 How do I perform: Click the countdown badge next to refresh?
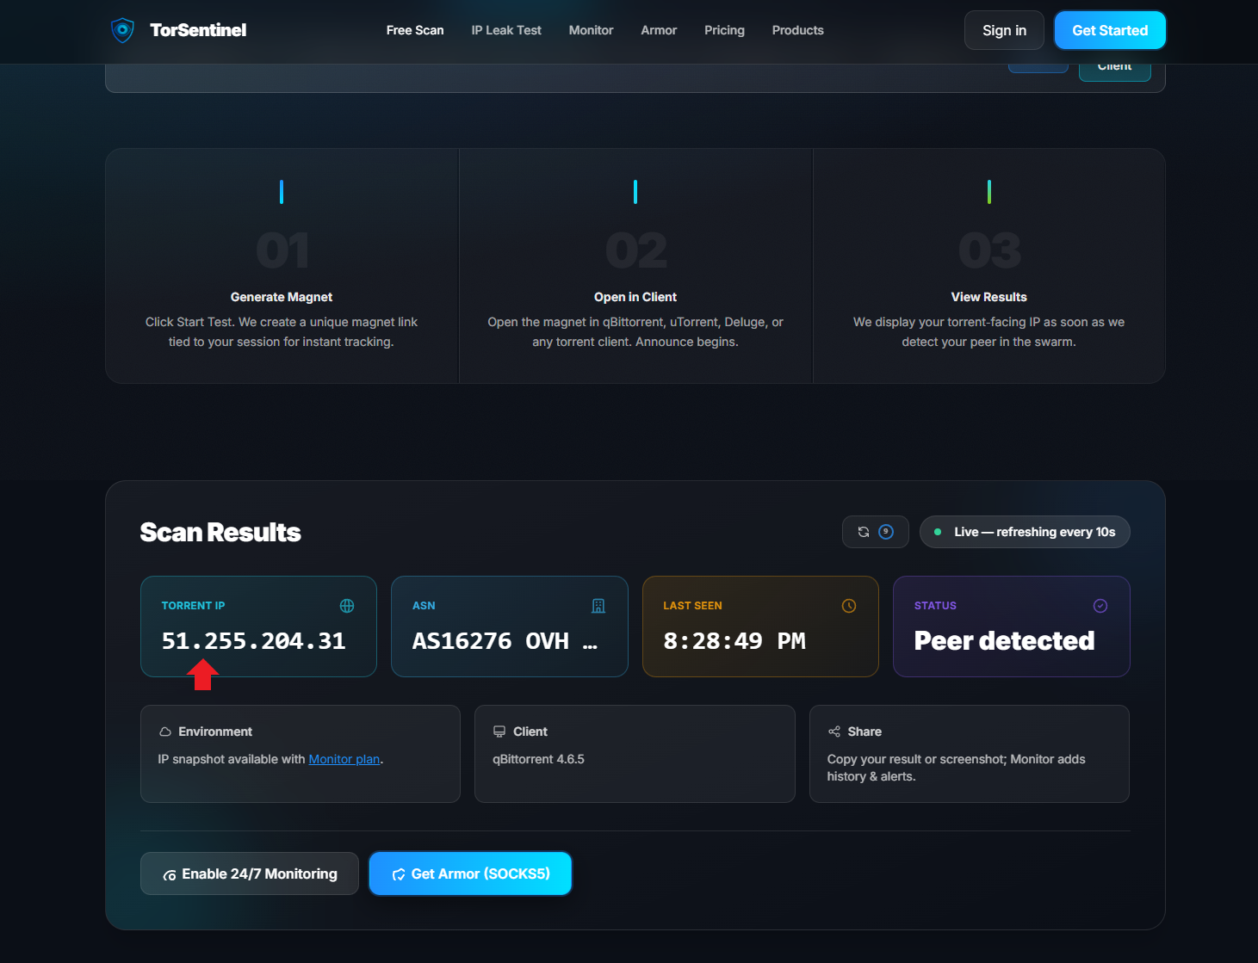click(x=886, y=531)
